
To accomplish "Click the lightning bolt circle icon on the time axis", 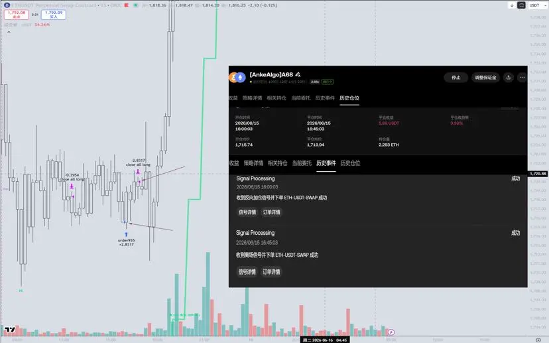I will [391, 332].
